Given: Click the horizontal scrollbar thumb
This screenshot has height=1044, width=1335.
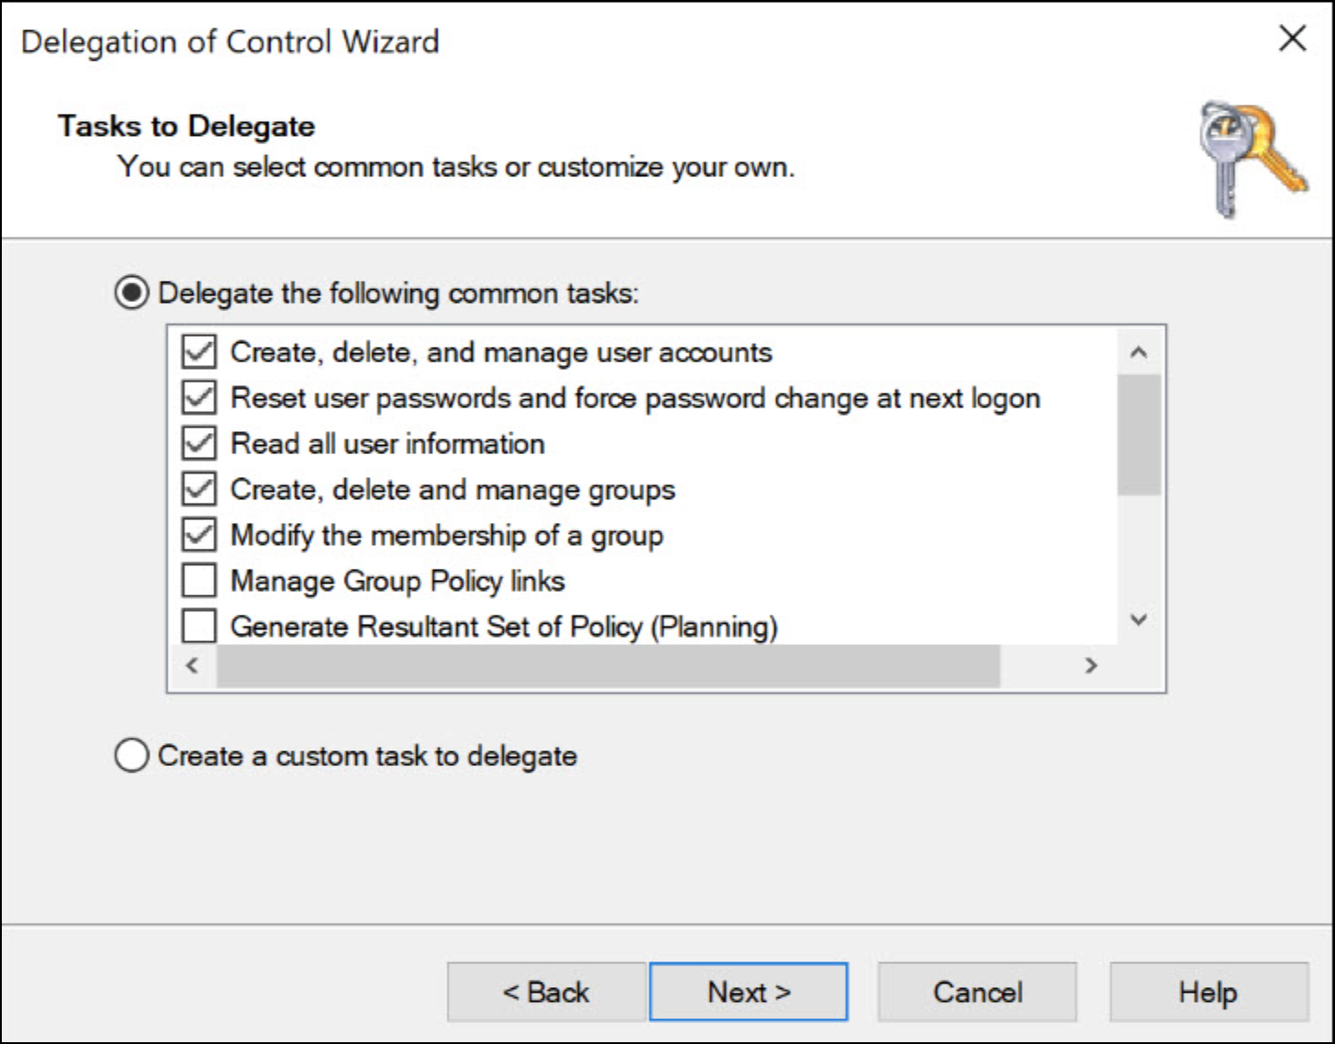Looking at the screenshot, I should pyautogui.click(x=608, y=666).
